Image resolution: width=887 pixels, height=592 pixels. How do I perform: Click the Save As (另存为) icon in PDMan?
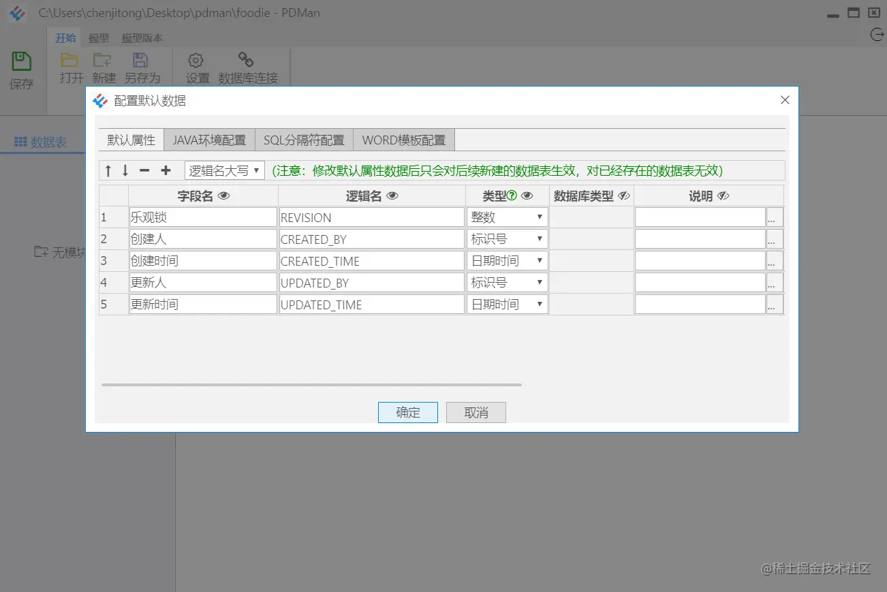point(140,60)
